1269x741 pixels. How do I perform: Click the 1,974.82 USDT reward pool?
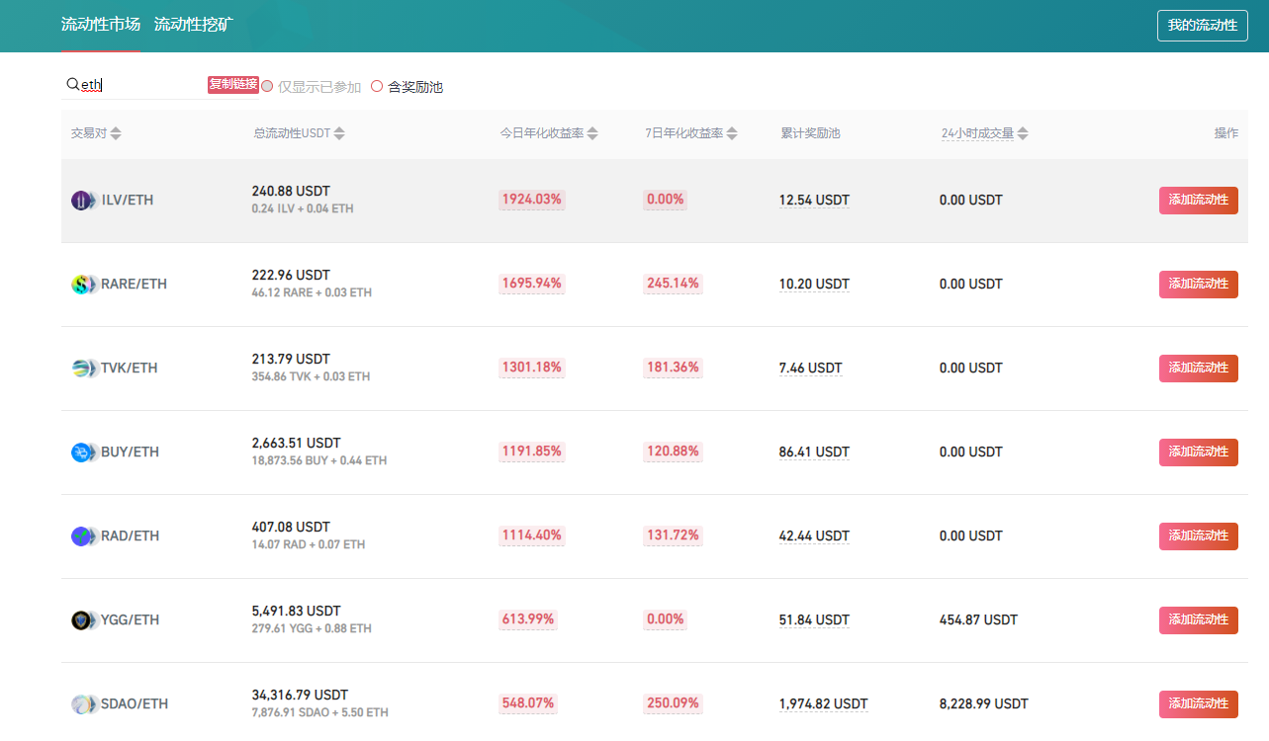click(x=823, y=704)
